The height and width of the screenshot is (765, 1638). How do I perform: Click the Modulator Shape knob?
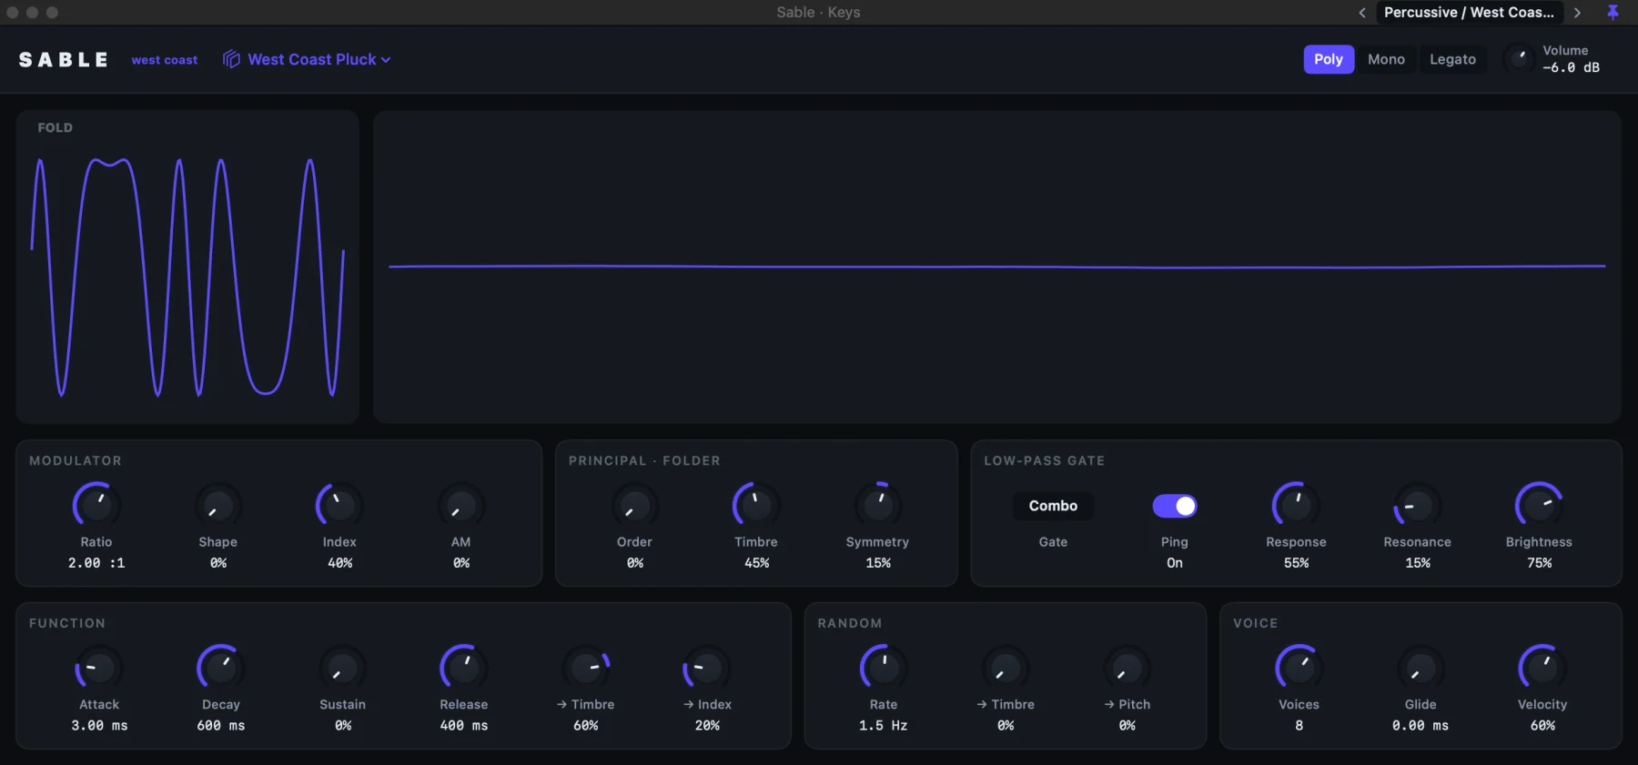pos(218,505)
